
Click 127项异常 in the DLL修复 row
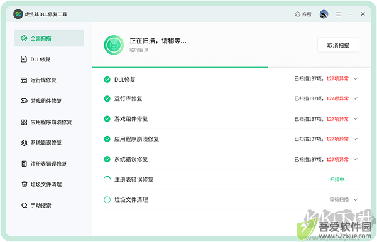[337, 78]
